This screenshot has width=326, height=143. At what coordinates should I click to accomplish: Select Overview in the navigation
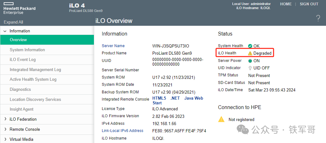(x=47, y=40)
